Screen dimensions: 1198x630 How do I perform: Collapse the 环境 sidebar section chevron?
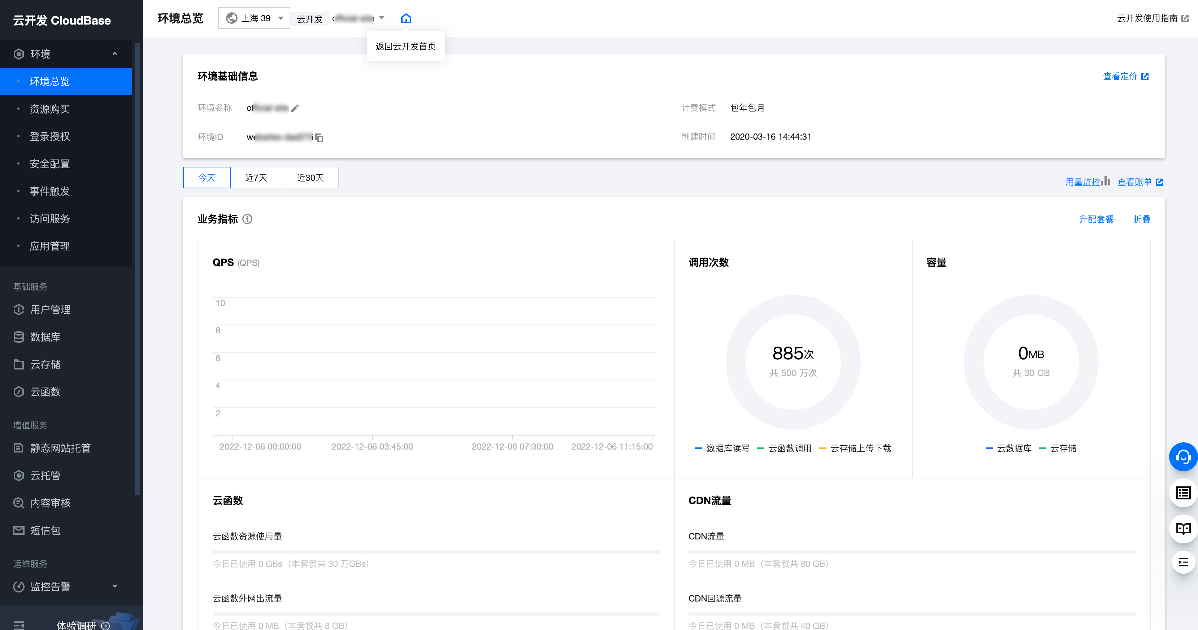(115, 54)
